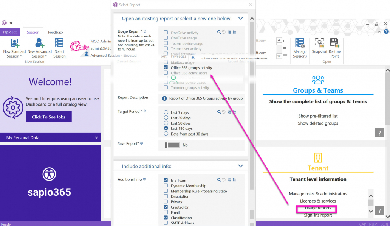390x226 pixels.
Task: Select the Last 7 days radio option
Action: [x=166, y=112]
